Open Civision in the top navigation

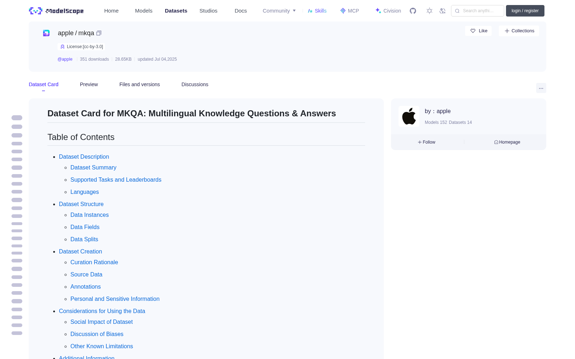[x=388, y=11]
